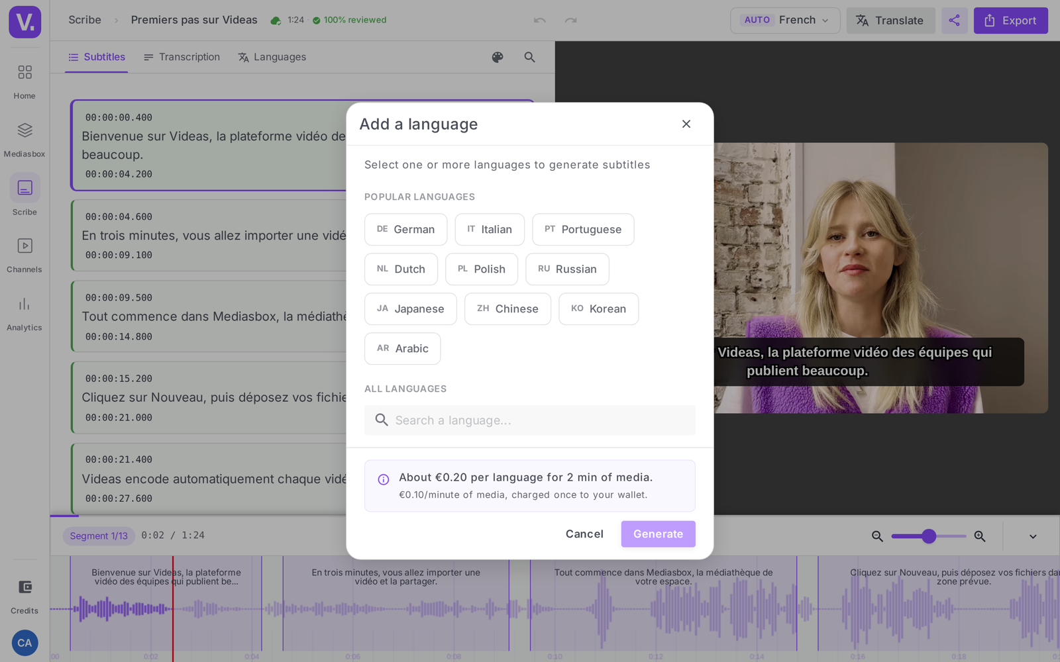Image resolution: width=1060 pixels, height=662 pixels.
Task: Zoom in the timeline
Action: tap(980, 536)
